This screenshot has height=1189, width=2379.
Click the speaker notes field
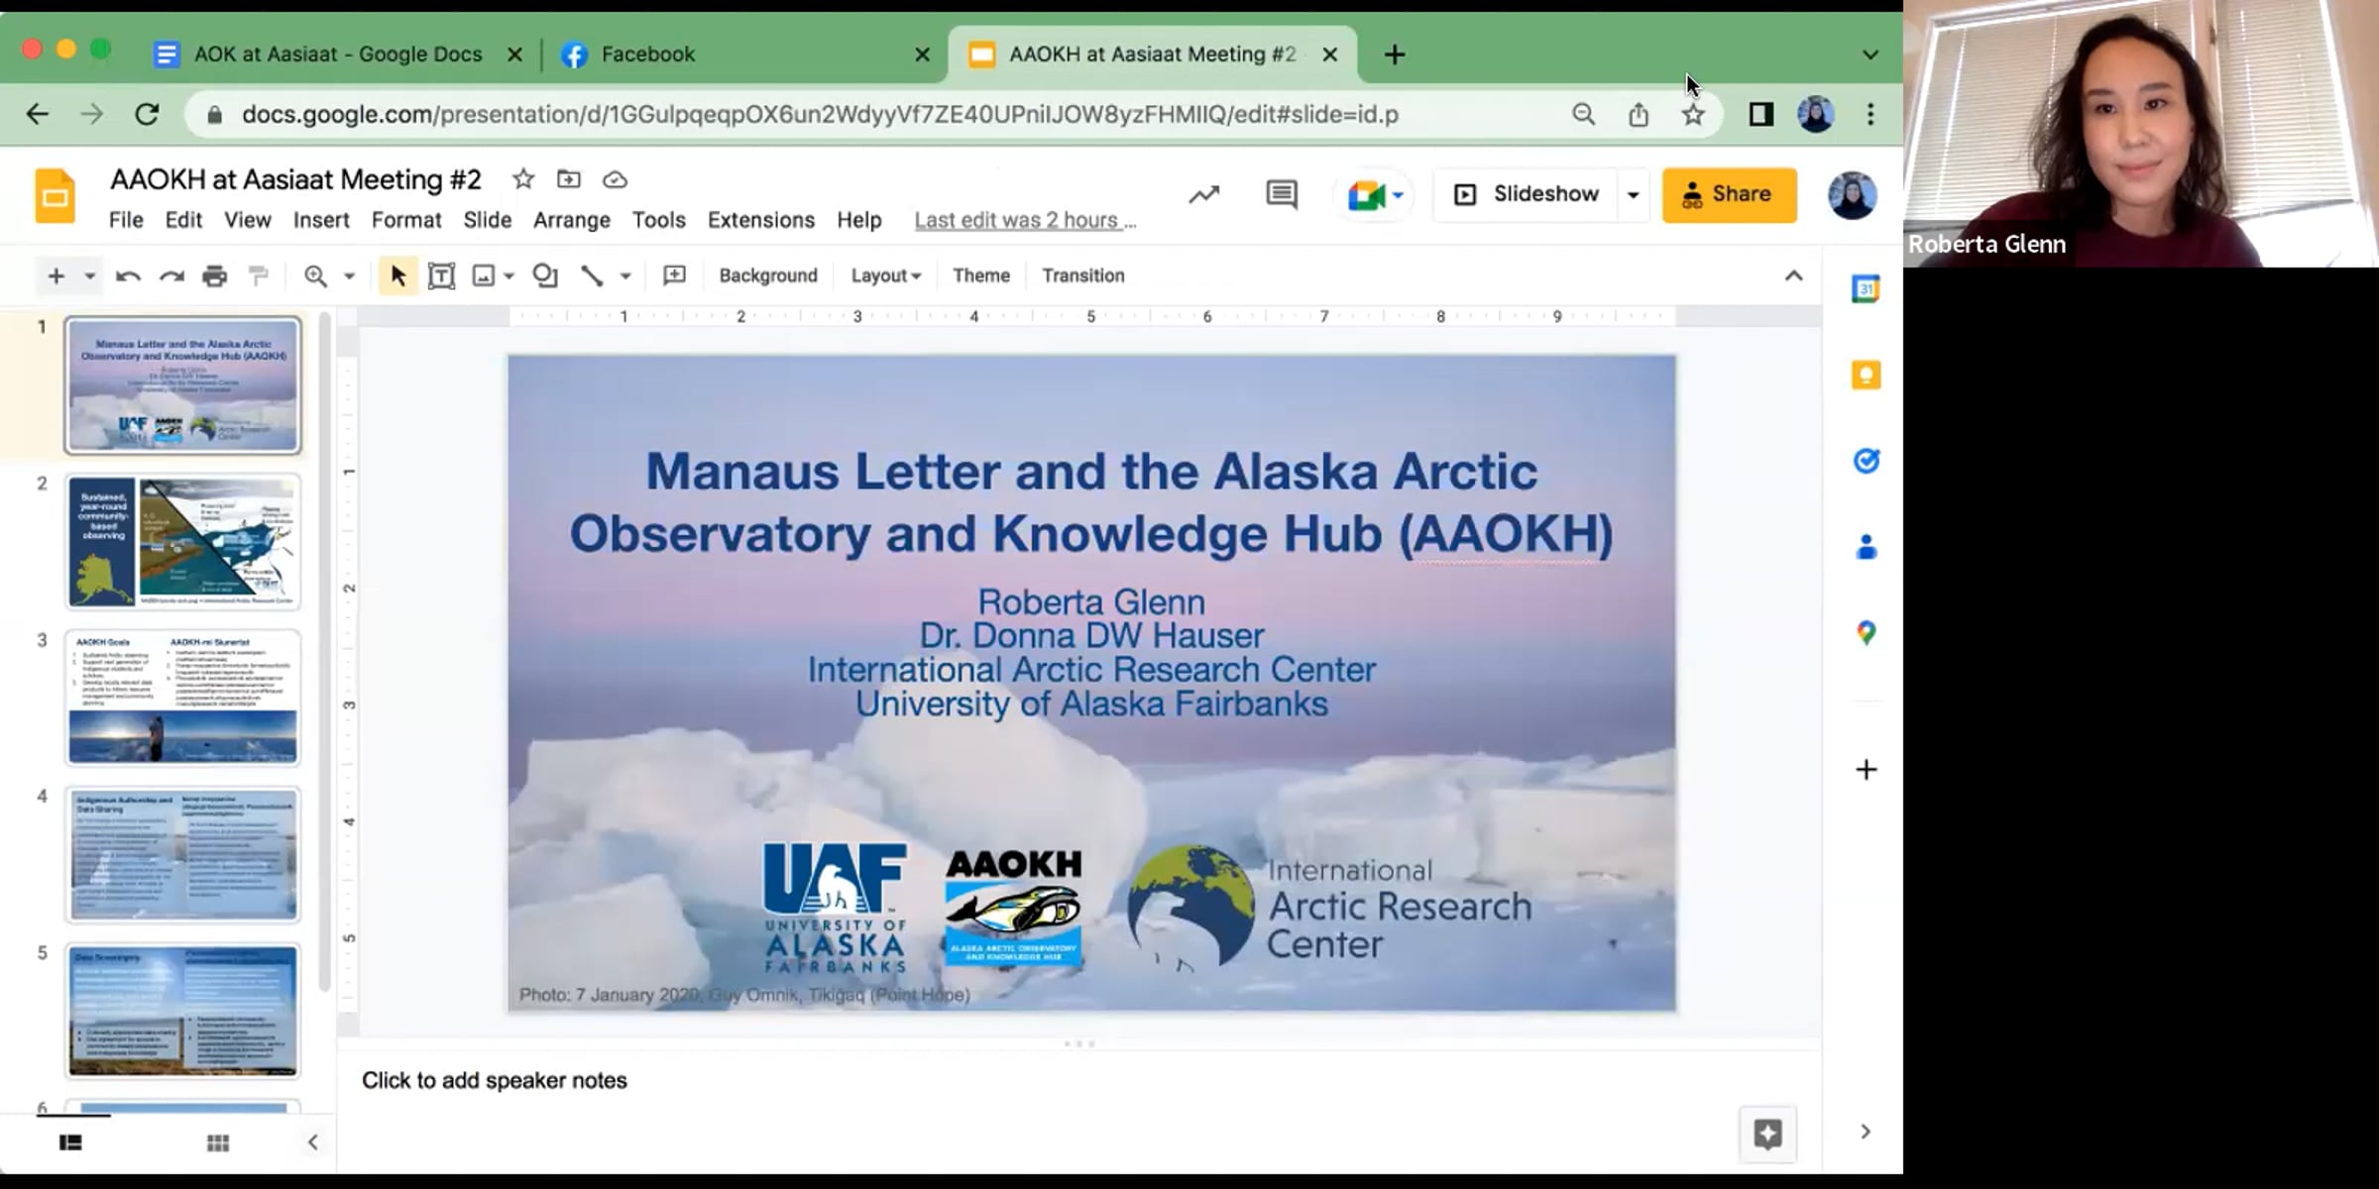pos(1078,1080)
